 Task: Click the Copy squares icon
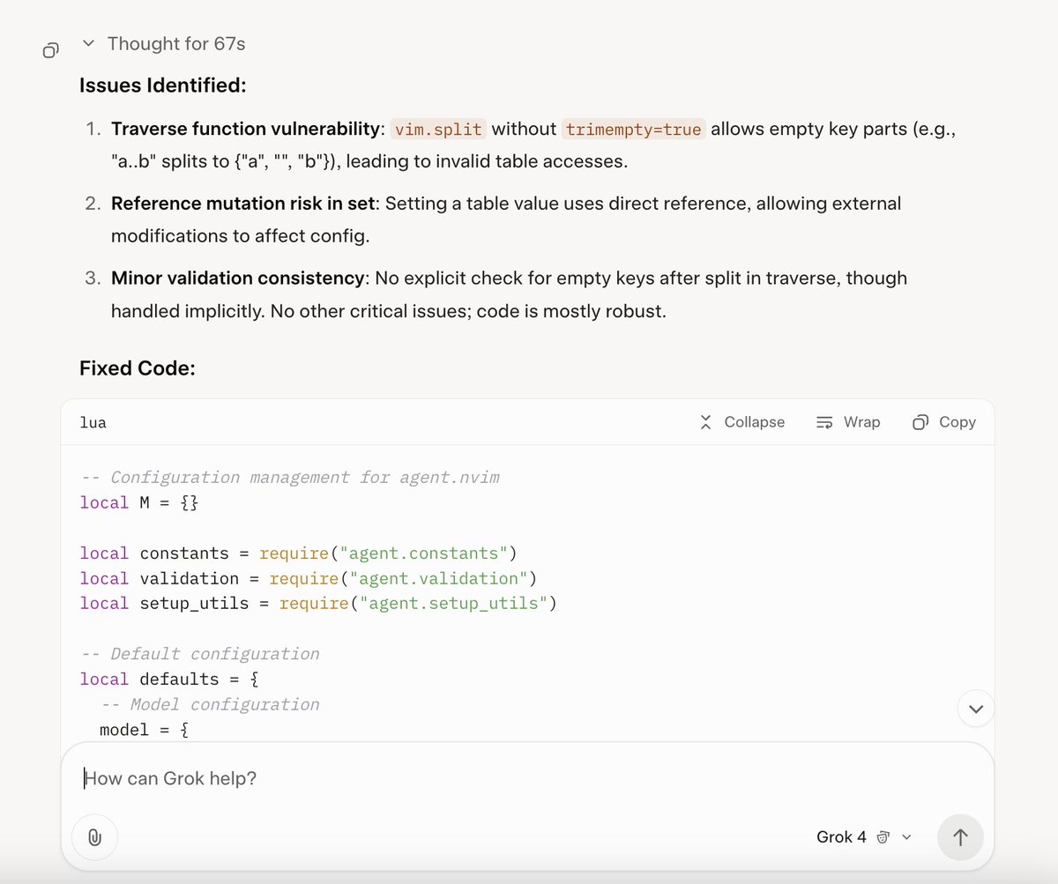[920, 422]
